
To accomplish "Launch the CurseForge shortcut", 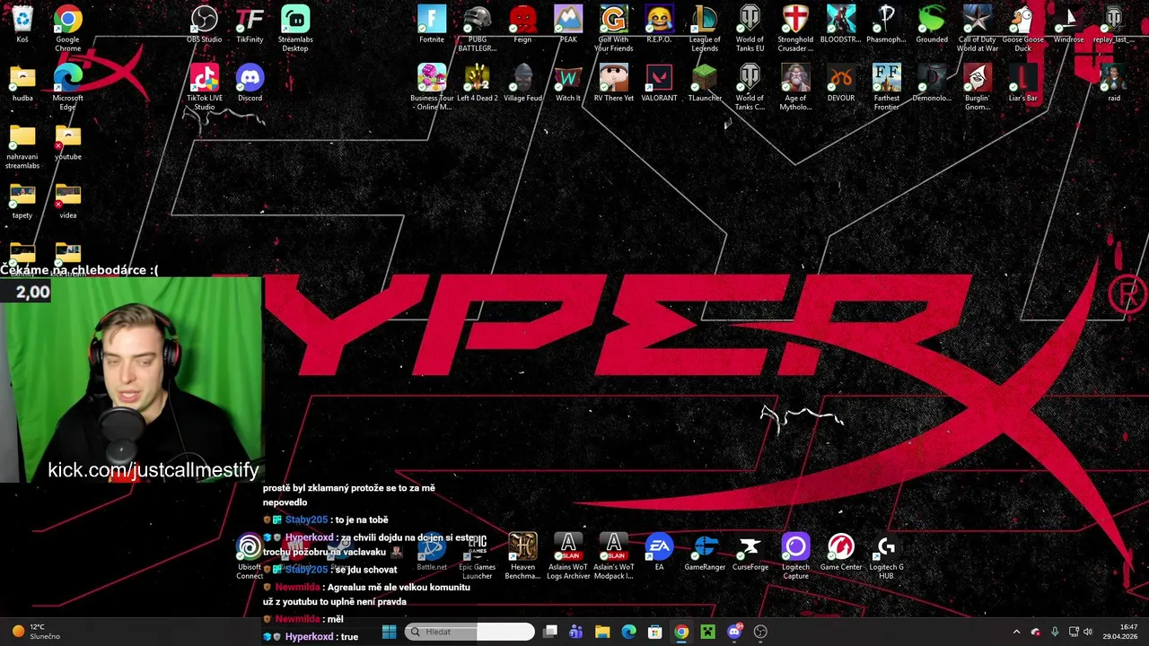I will (x=750, y=552).
